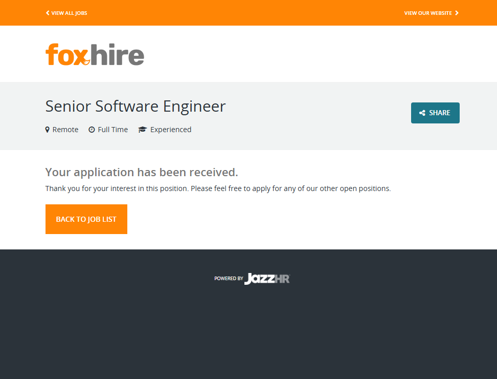This screenshot has height=379, width=497.
Task: Click the Senior Software Engineer job title
Action: (x=135, y=106)
